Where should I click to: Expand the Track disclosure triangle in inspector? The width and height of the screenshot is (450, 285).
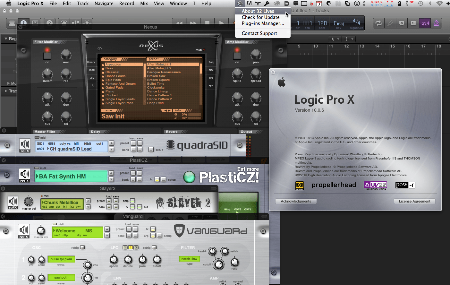[x=6, y=91]
